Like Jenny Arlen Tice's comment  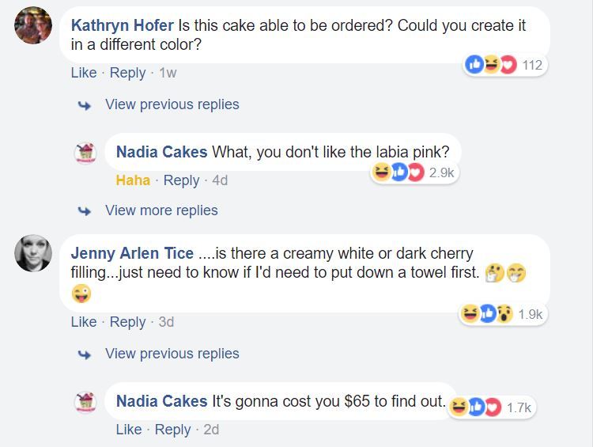tap(83, 322)
